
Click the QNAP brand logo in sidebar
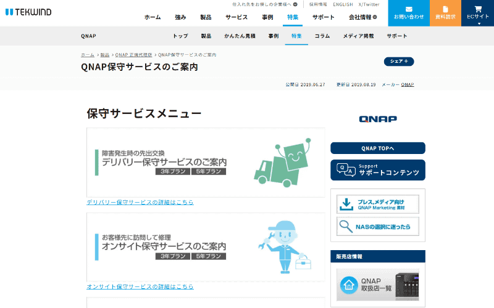click(378, 119)
